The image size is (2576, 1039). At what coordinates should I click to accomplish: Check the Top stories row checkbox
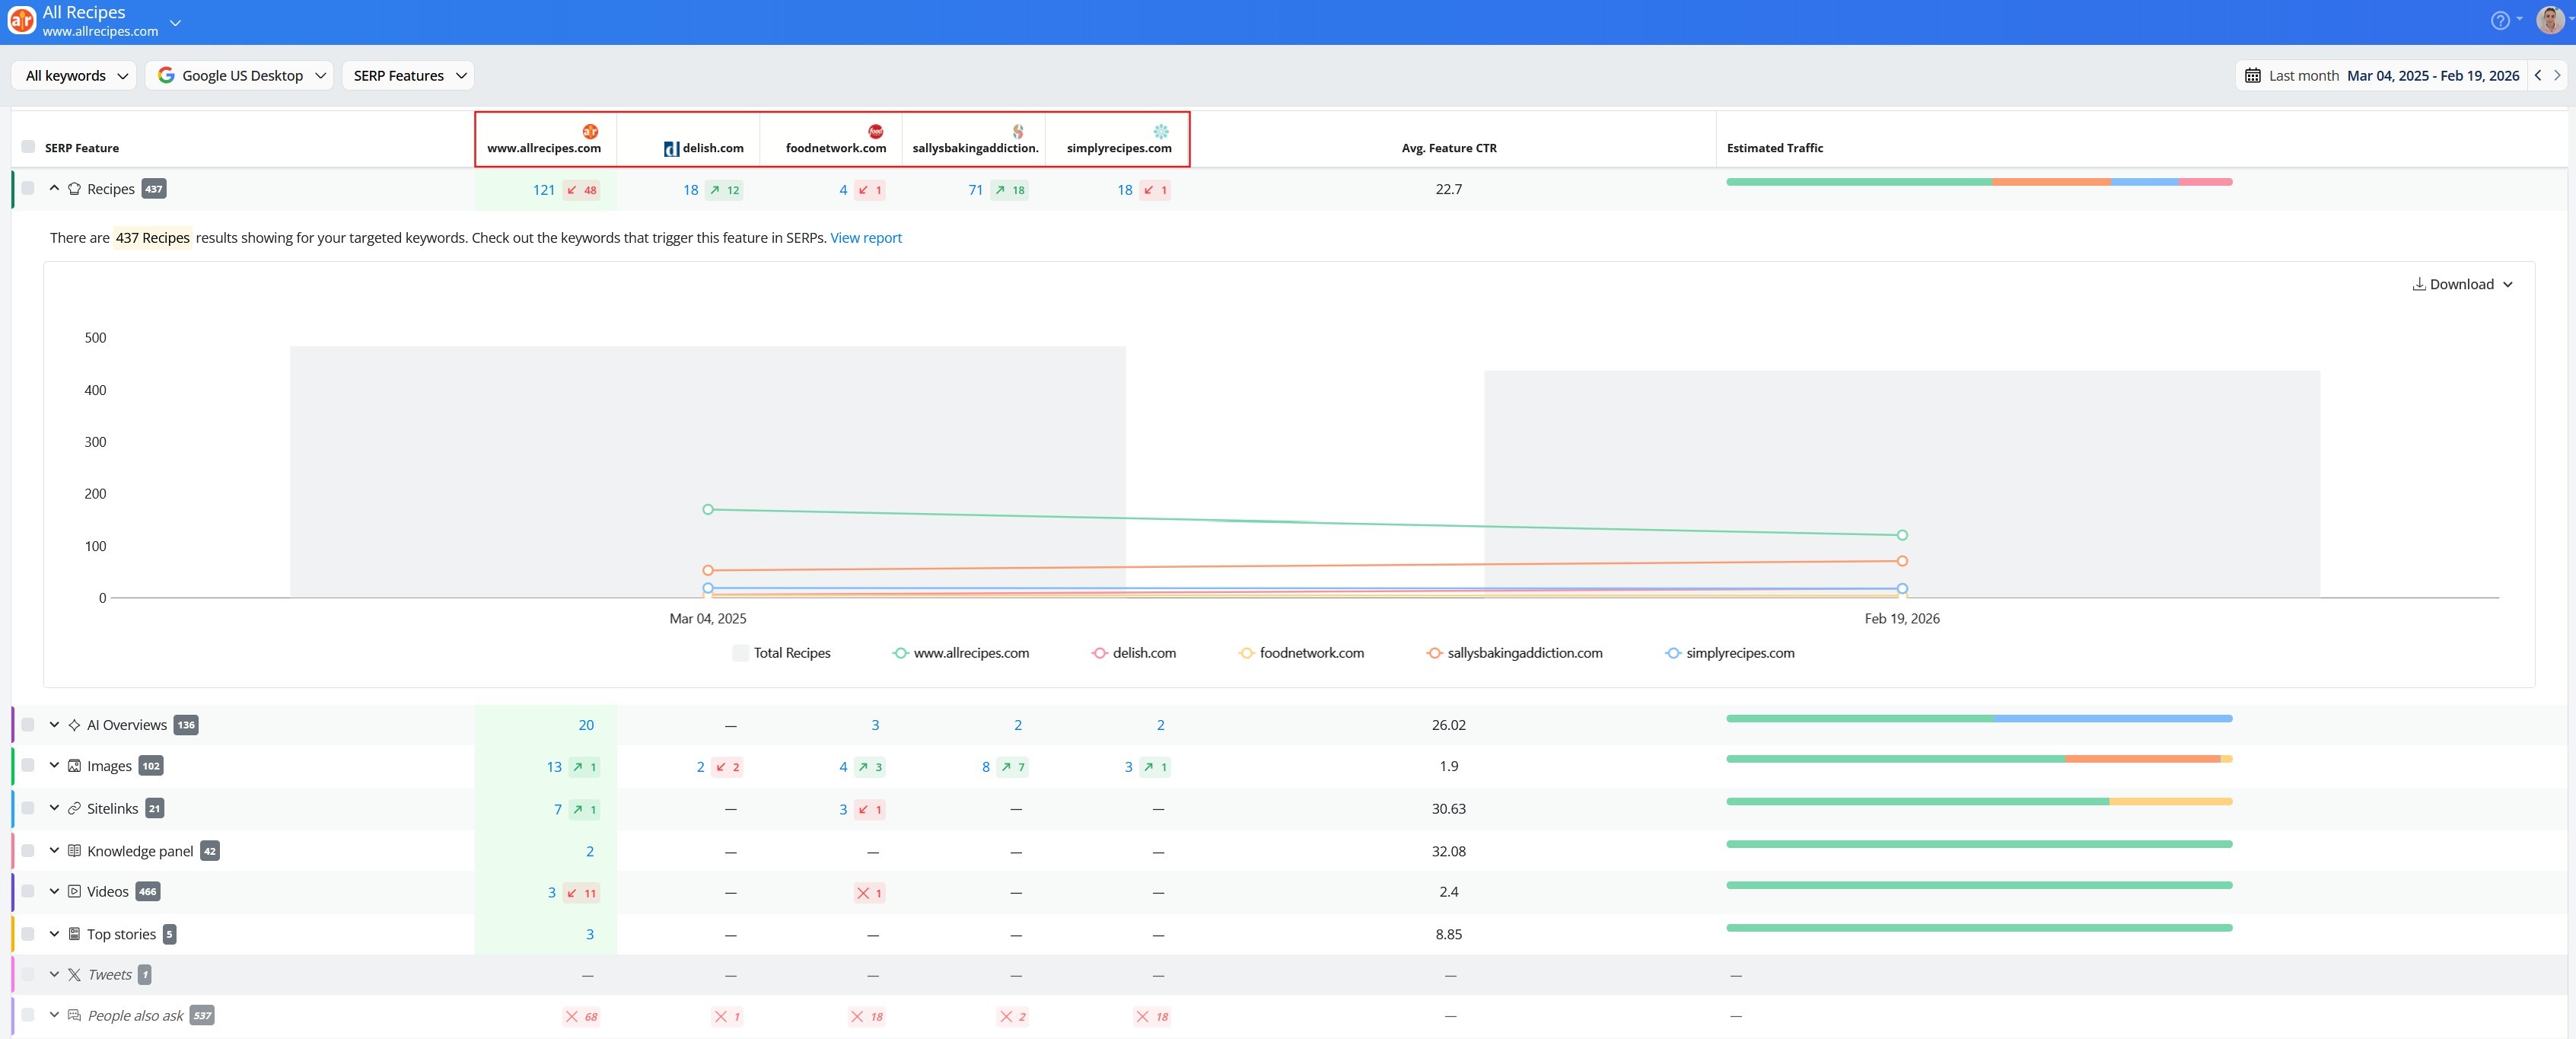point(28,933)
